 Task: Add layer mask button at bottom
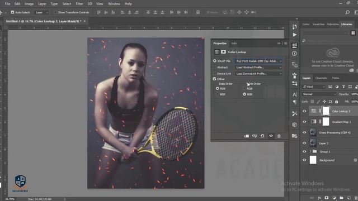[327, 198]
